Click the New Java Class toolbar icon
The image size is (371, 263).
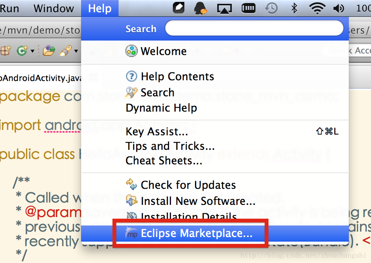(x=23, y=50)
